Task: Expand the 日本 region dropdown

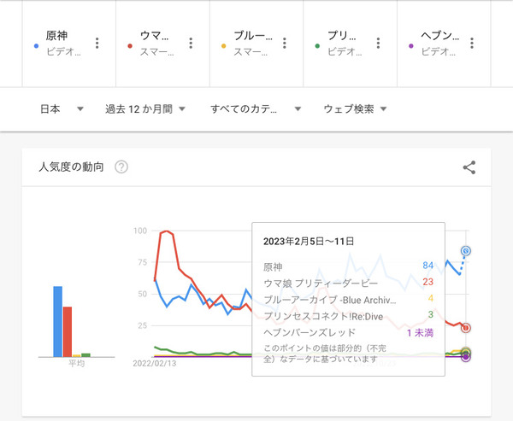Action: [x=62, y=108]
